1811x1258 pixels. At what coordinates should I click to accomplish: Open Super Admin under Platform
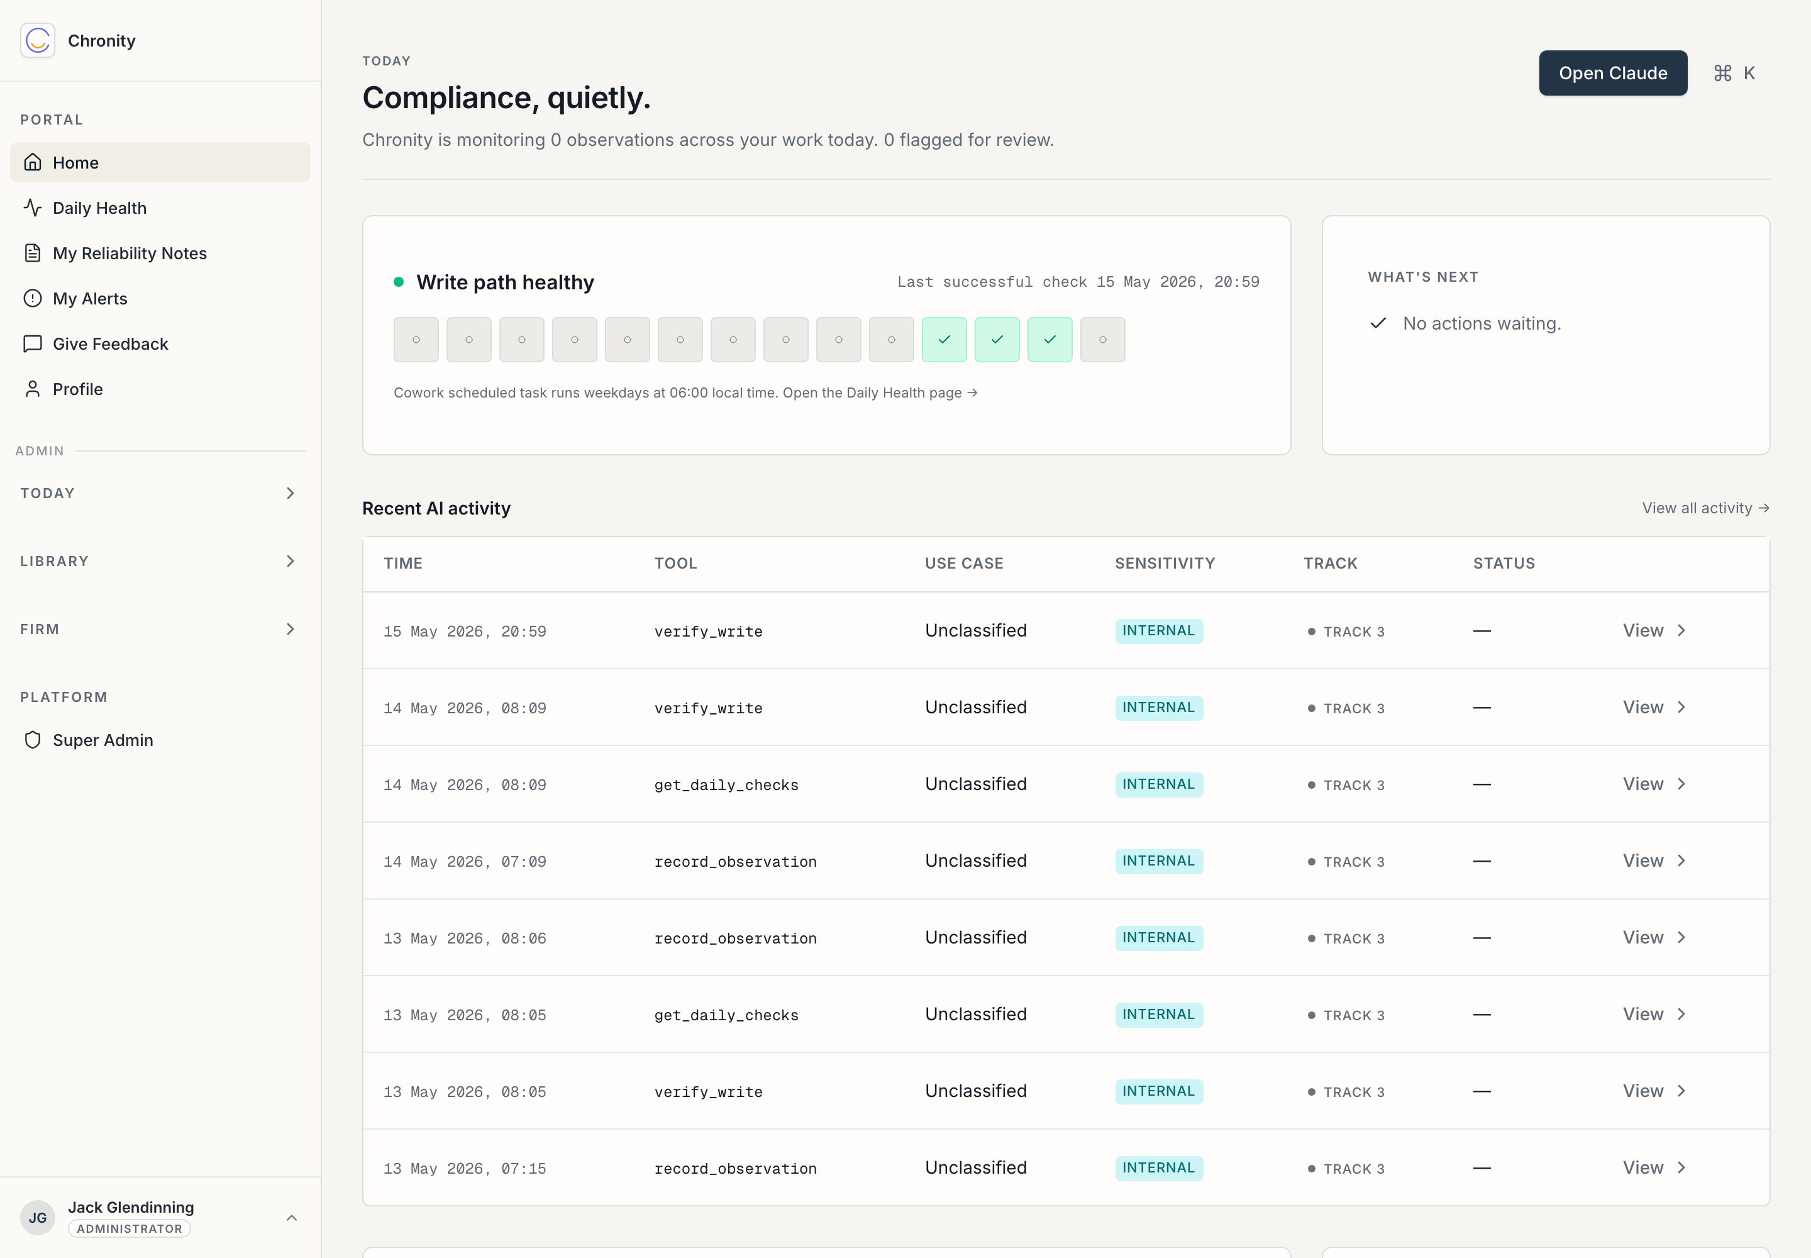(x=160, y=739)
